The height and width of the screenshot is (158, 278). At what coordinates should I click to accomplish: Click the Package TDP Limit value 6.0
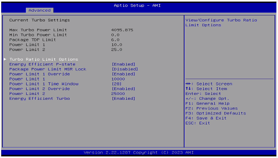[115, 40]
